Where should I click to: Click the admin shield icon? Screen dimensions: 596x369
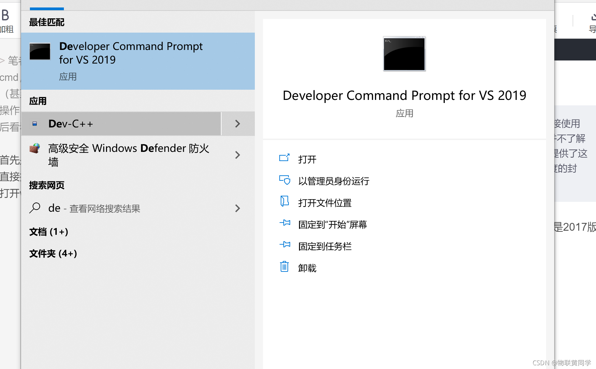285,180
